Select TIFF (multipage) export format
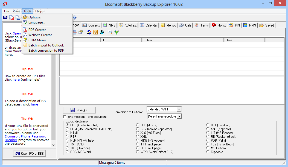 click(x=137, y=144)
